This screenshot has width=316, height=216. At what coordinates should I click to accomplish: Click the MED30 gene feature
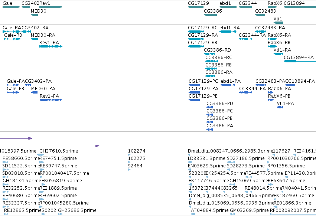(34, 15)
